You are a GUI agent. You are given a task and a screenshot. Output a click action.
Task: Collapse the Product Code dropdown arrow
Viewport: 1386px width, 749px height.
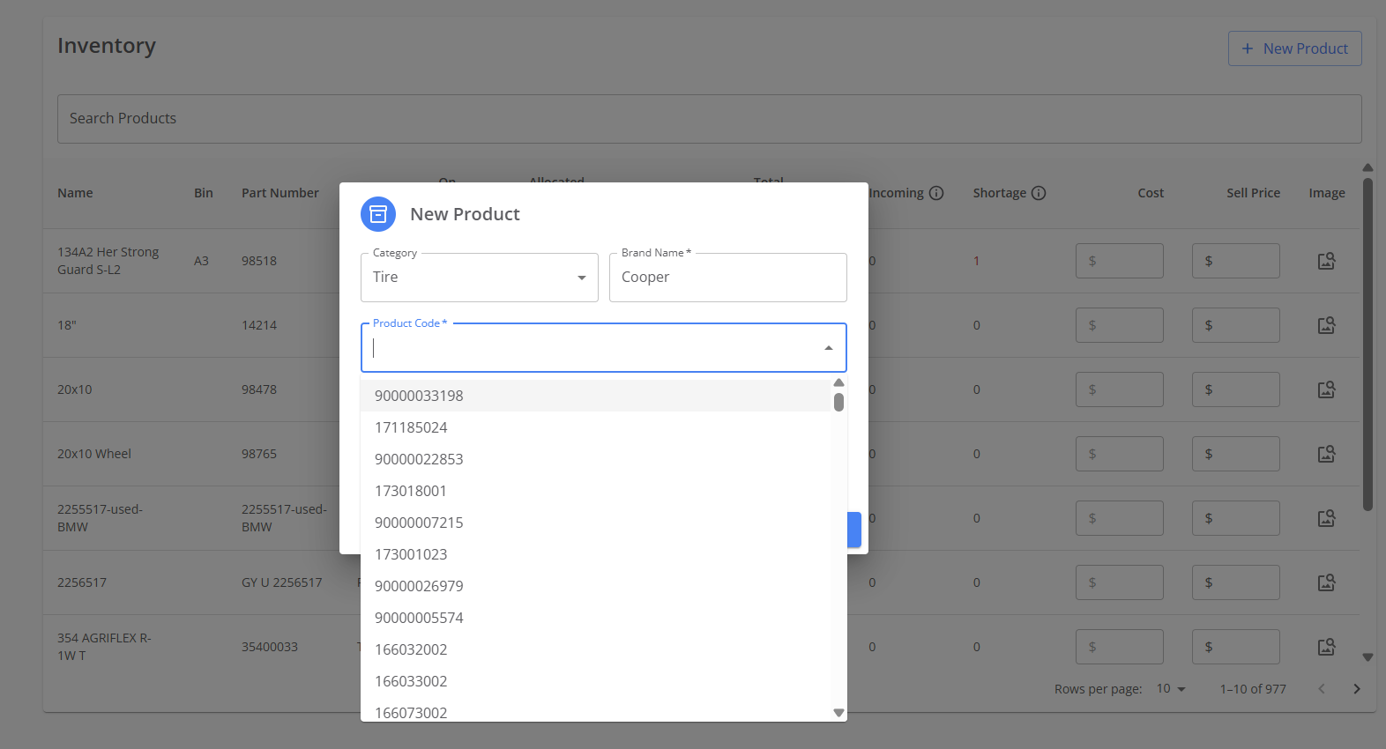coord(829,348)
